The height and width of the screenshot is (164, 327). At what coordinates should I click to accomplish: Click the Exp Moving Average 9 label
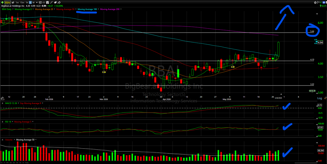coord(31,103)
